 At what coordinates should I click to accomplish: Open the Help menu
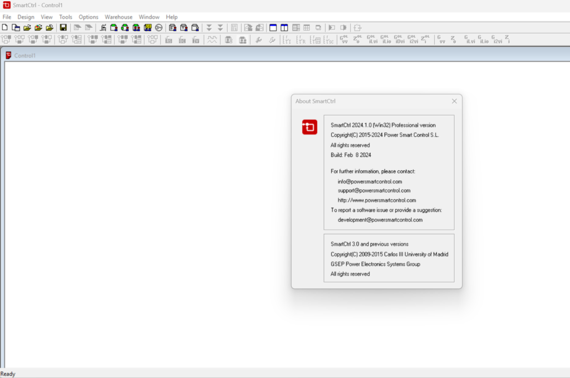coord(171,17)
